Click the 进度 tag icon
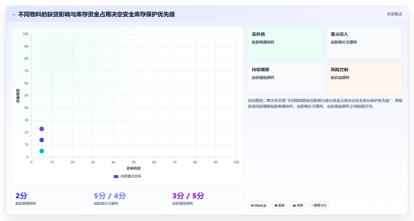The image size is (414, 221). (294, 205)
